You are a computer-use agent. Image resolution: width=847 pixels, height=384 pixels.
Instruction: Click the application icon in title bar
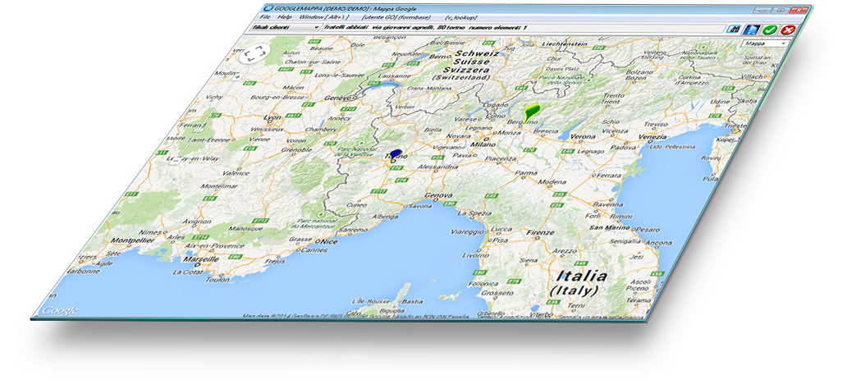267,7
